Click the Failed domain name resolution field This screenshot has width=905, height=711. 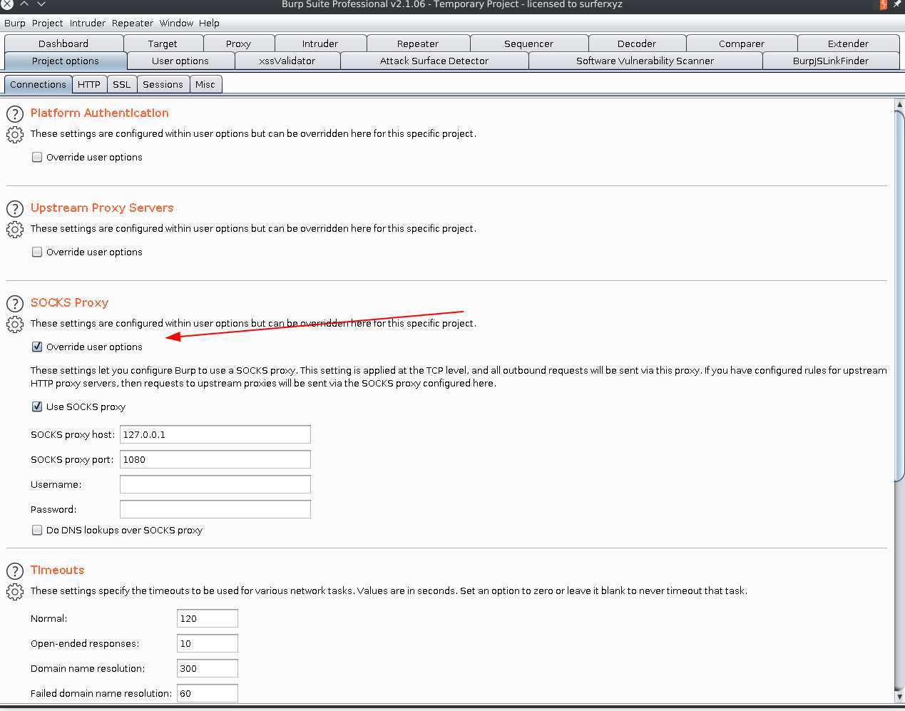click(x=208, y=693)
